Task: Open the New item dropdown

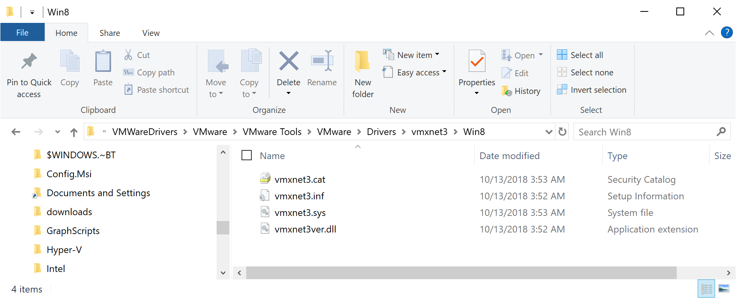Action: [411, 55]
